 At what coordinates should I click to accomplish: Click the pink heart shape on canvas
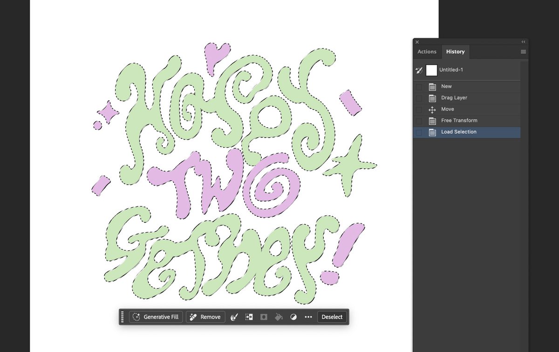click(216, 57)
